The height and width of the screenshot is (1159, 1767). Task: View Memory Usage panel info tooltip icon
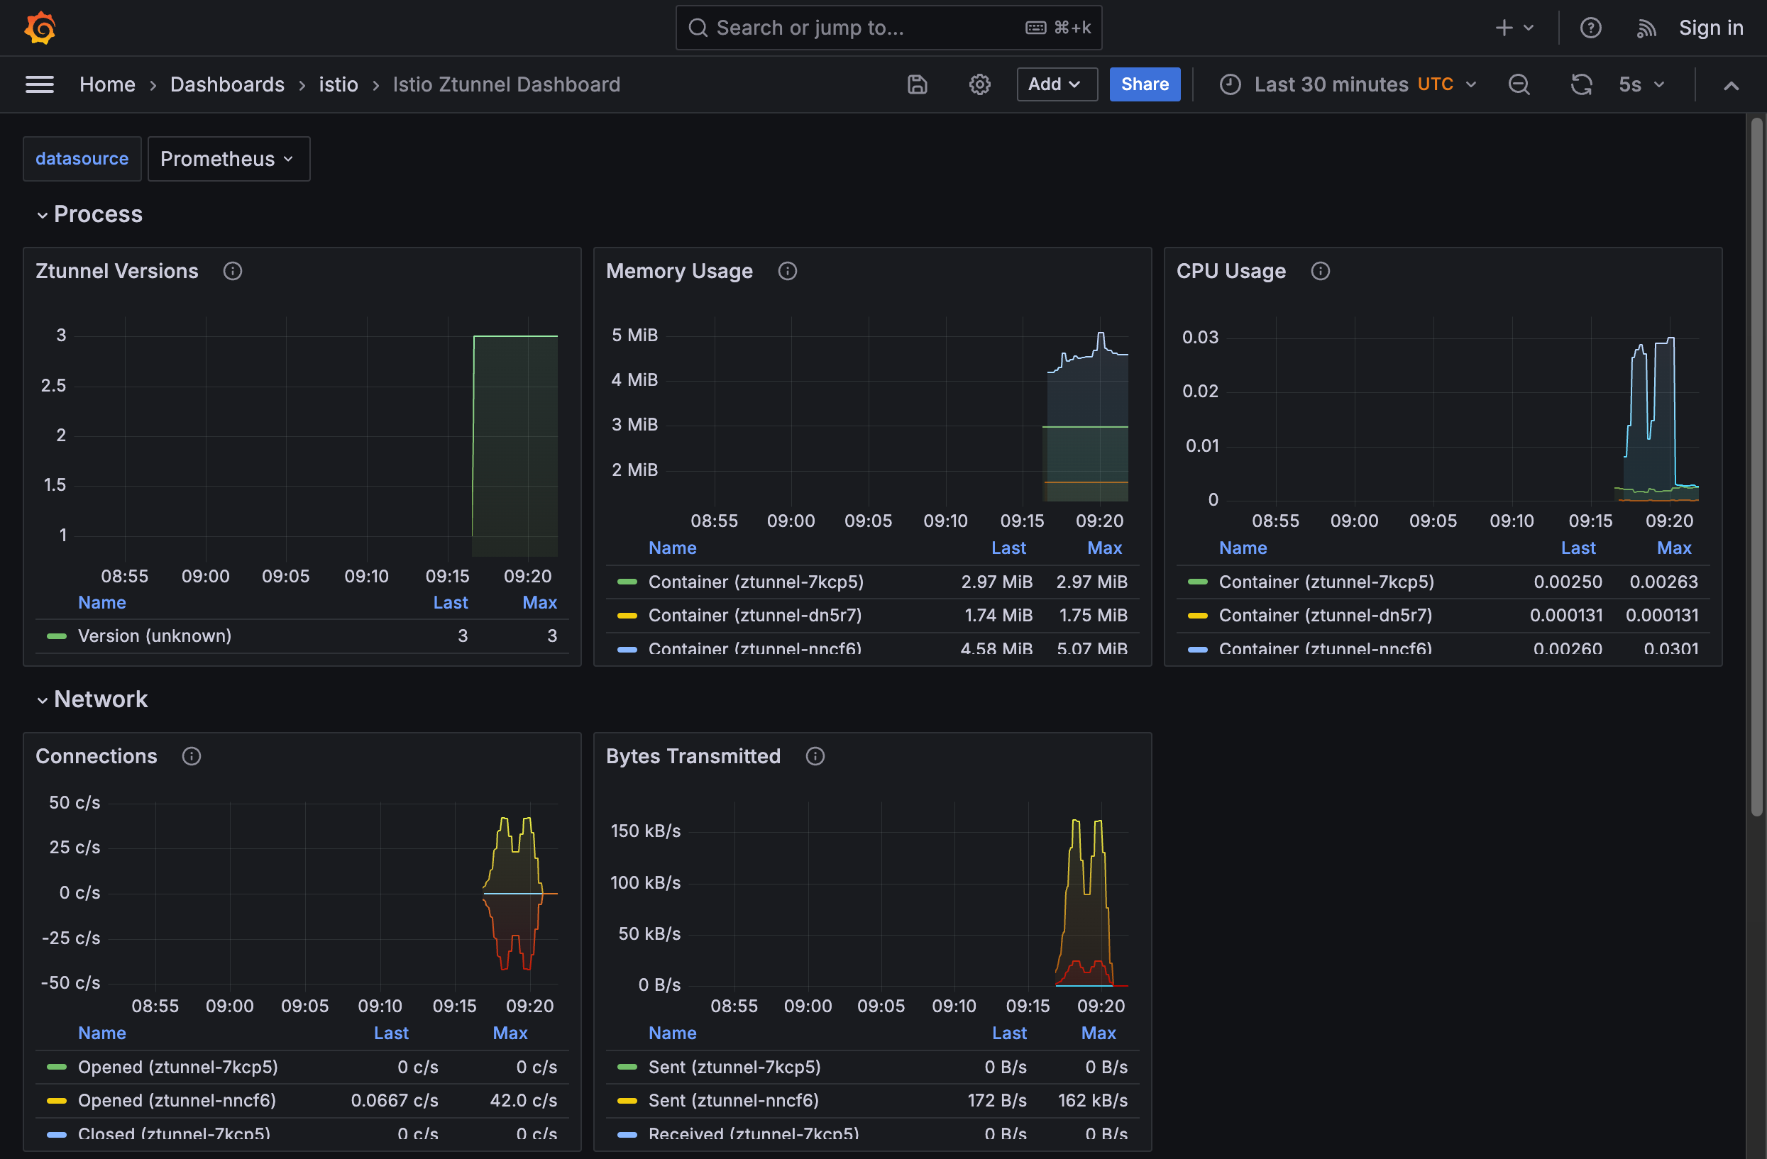point(787,271)
